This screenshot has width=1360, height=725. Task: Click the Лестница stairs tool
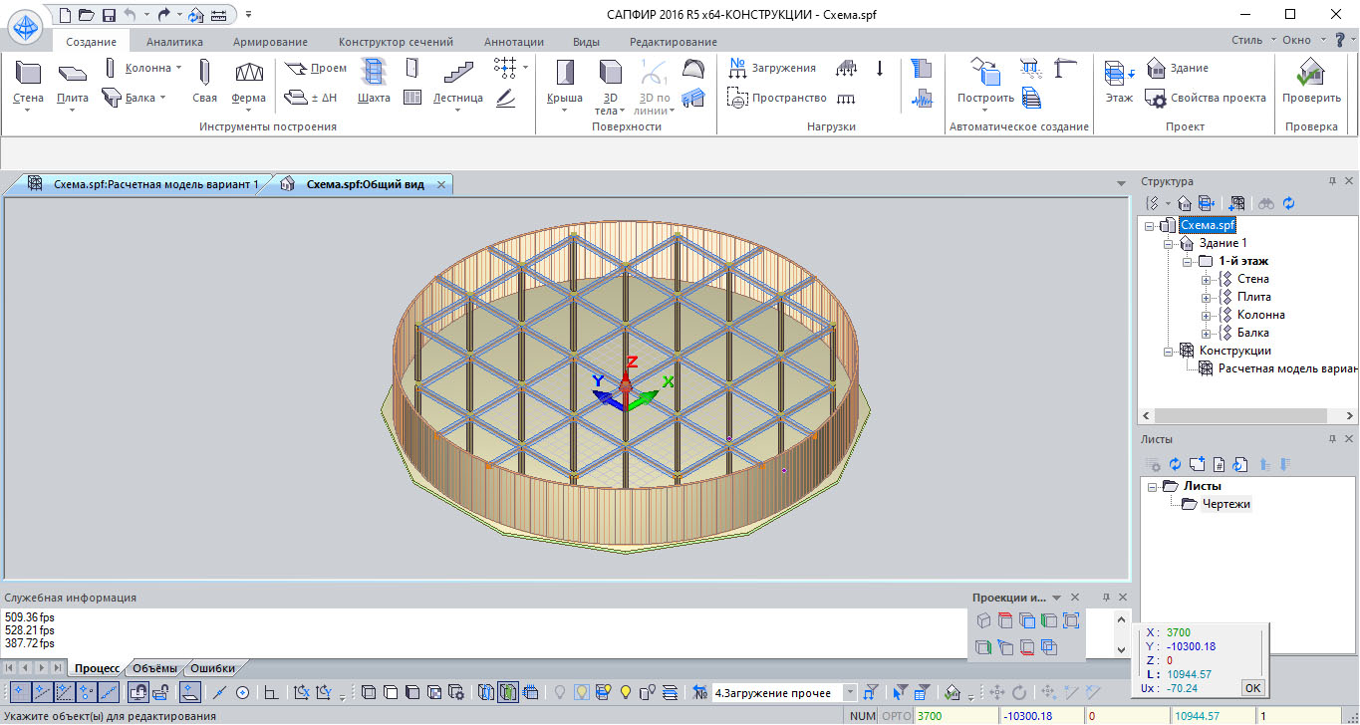pyautogui.click(x=457, y=83)
